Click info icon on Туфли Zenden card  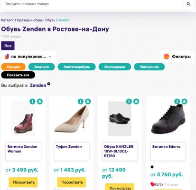click(x=81, y=101)
